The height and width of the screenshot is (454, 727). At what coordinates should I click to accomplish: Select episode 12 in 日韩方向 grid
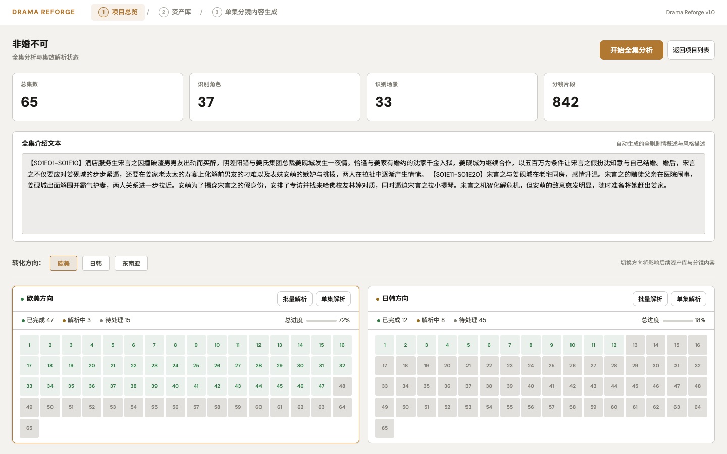614,345
